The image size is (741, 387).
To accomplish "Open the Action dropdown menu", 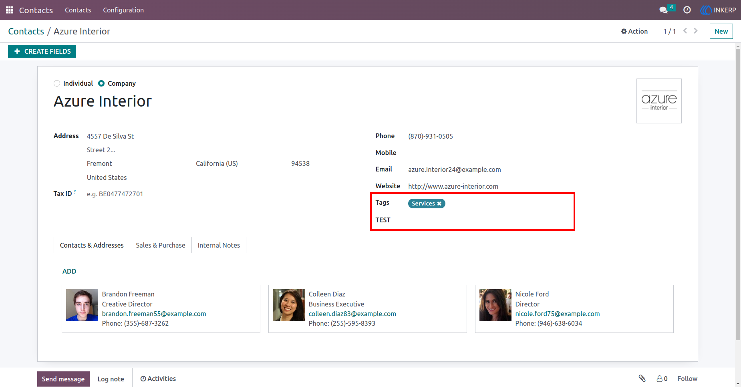I will coord(634,31).
